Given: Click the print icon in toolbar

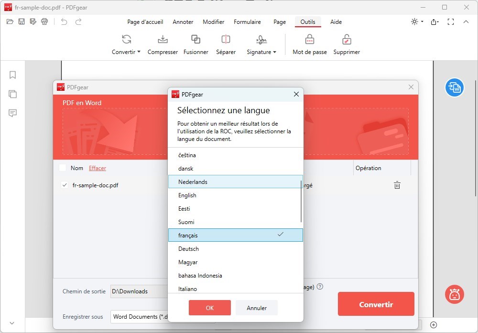Looking at the screenshot, I should coord(45,21).
